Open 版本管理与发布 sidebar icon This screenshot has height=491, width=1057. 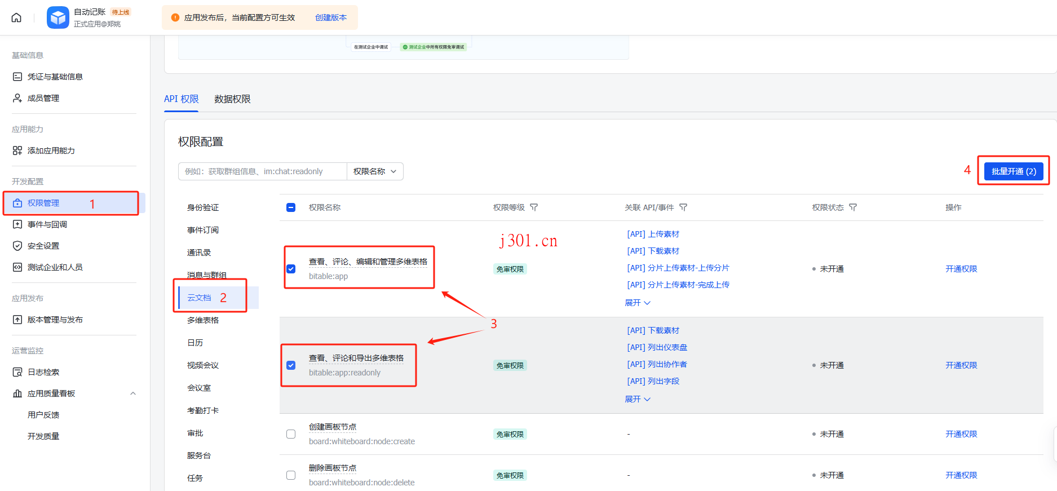pos(17,320)
